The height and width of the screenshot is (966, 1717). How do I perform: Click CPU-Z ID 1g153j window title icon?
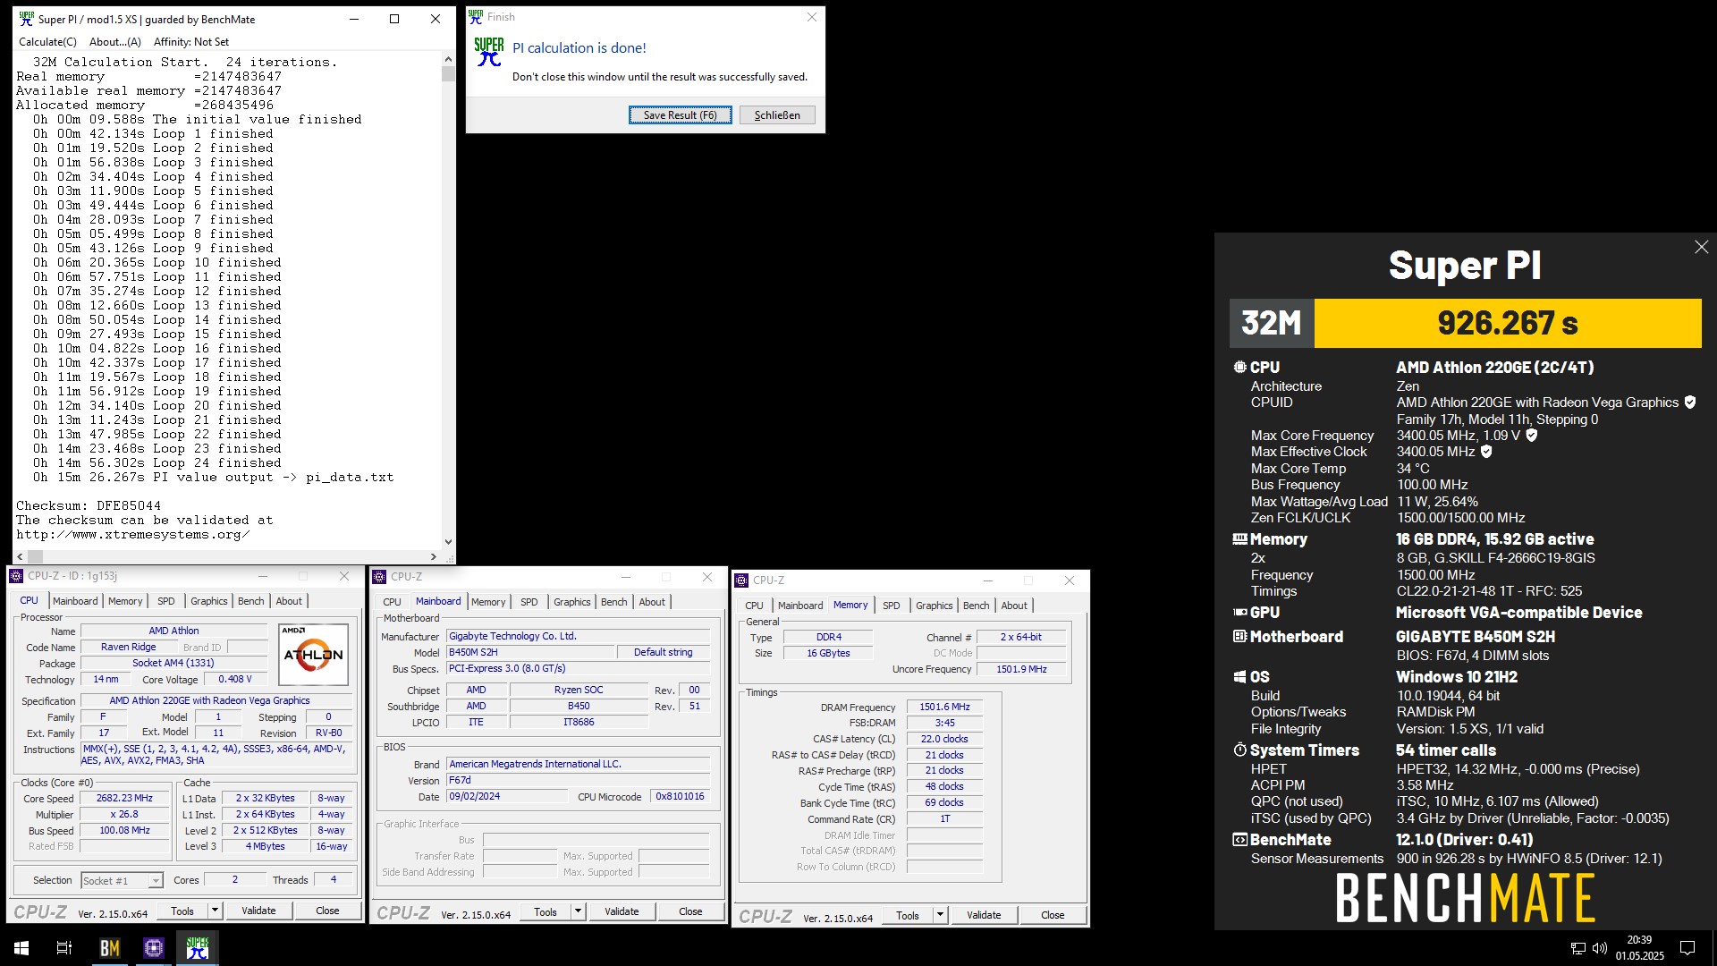click(16, 576)
